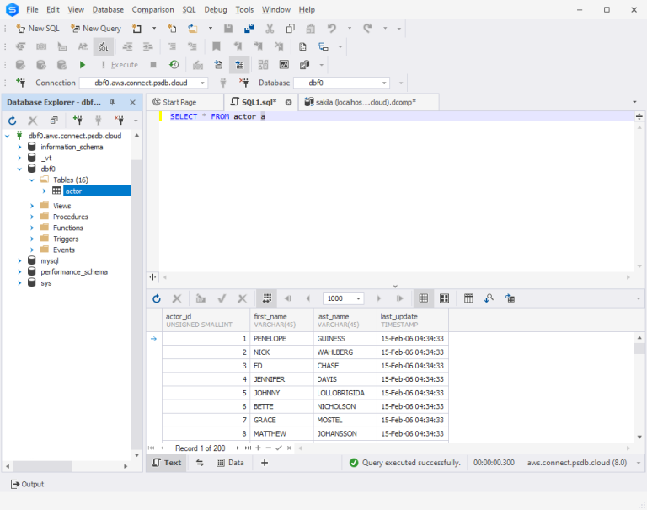Click the Refresh icon in Database Explorer
Image resolution: width=647 pixels, height=510 pixels.
point(13,121)
